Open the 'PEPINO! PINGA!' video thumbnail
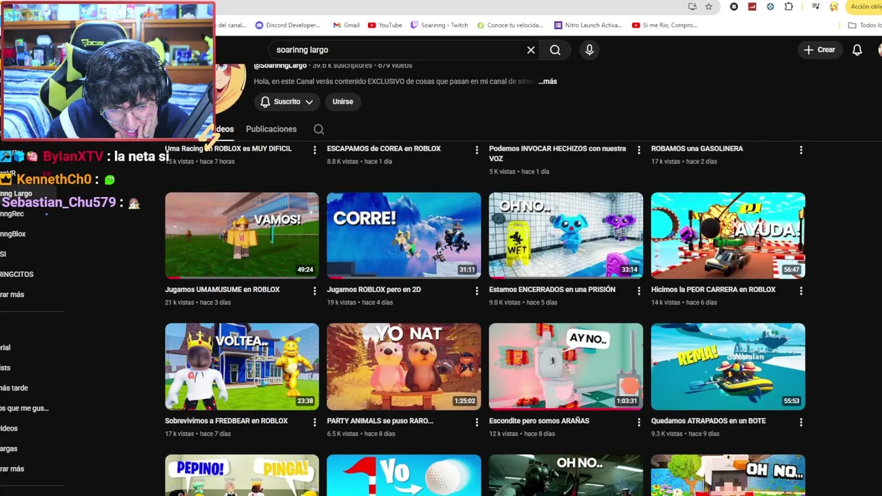The height and width of the screenshot is (496, 882). [242, 475]
